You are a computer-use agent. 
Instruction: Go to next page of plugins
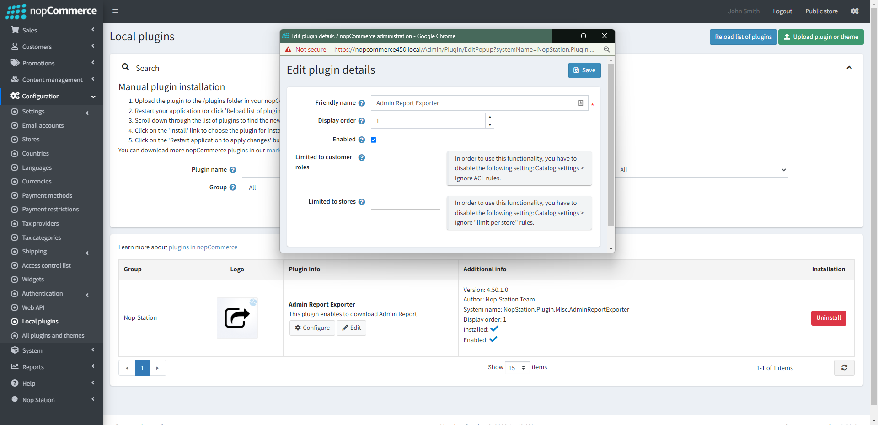(x=157, y=368)
